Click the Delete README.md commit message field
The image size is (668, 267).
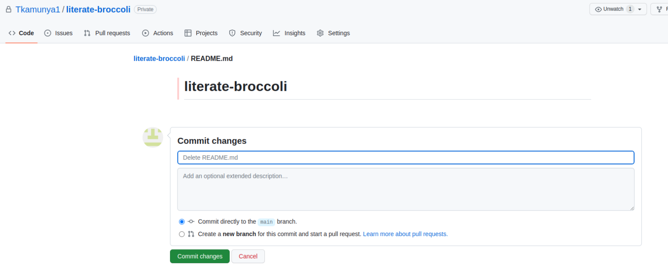point(405,157)
